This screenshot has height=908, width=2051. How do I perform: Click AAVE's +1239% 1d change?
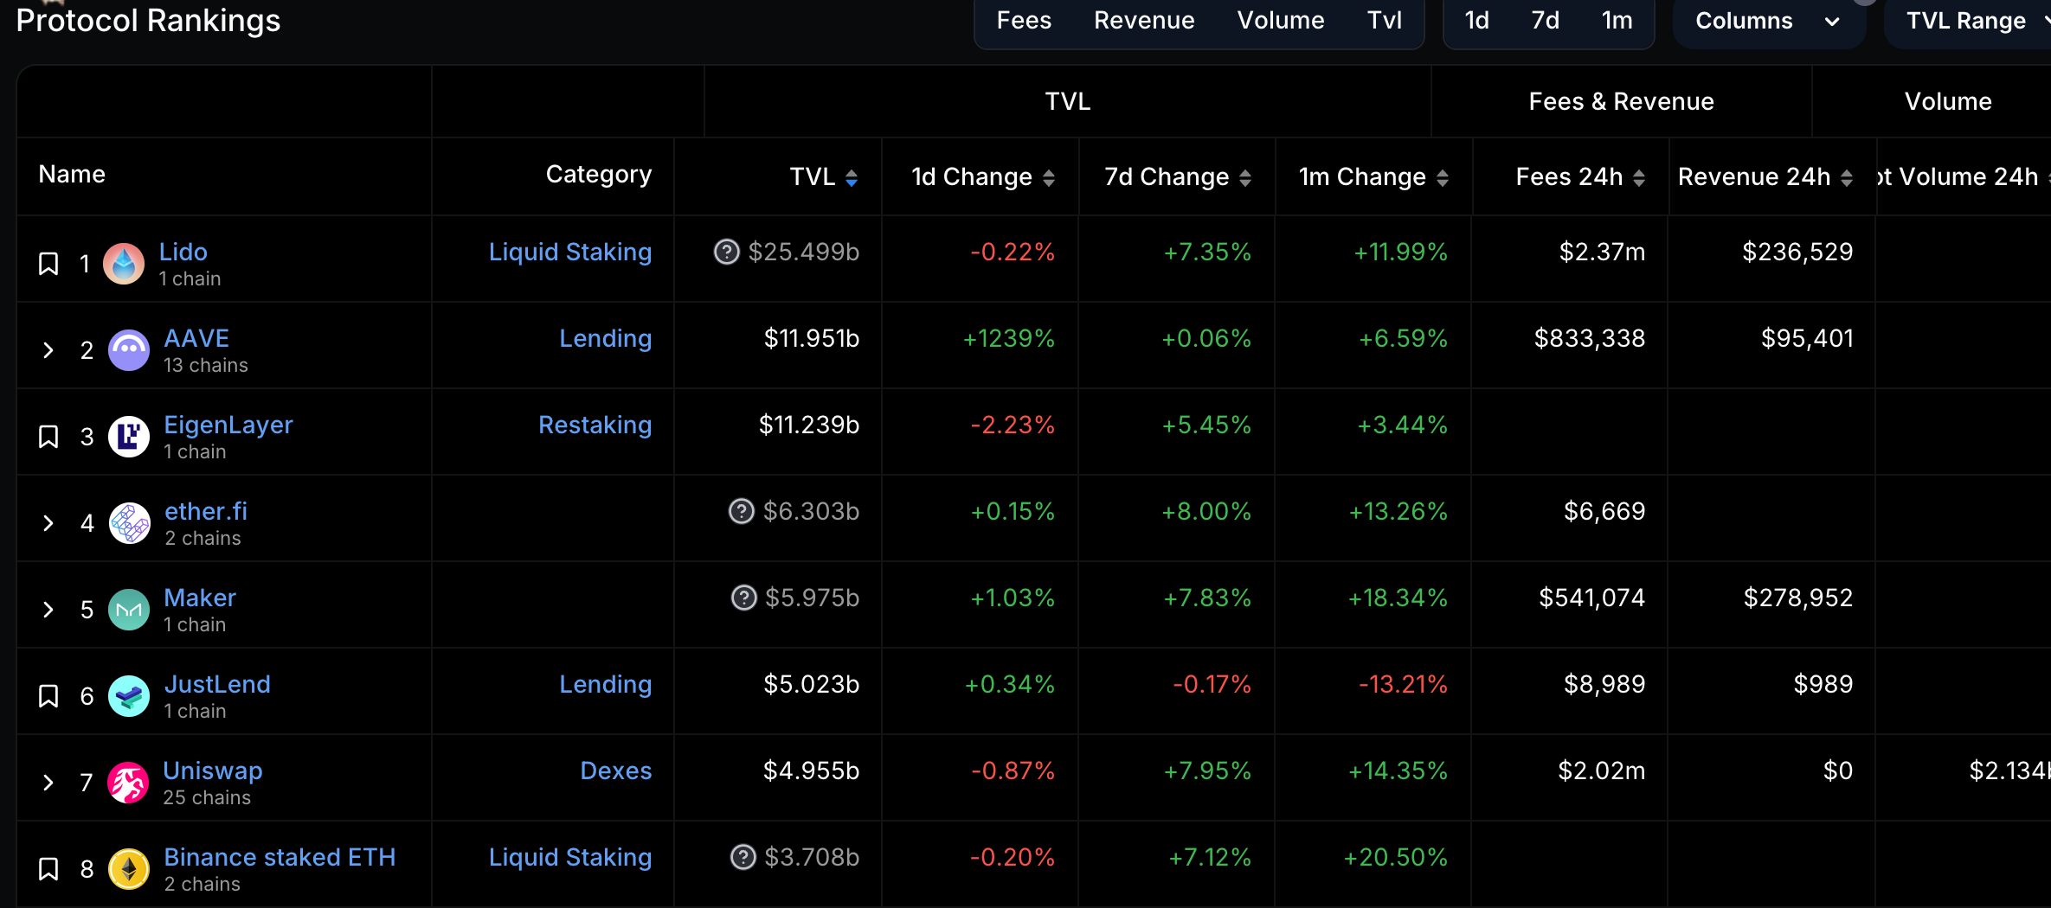coord(1009,338)
